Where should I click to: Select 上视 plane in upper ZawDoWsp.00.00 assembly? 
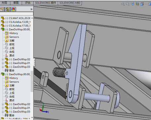pos(10,48)
